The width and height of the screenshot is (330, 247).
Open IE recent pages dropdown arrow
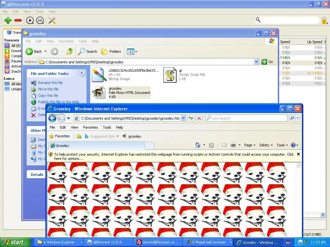pyautogui.click(x=69, y=118)
